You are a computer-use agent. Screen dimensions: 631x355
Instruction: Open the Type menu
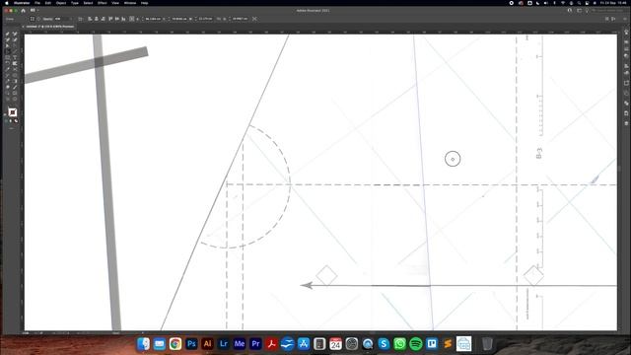point(75,3)
